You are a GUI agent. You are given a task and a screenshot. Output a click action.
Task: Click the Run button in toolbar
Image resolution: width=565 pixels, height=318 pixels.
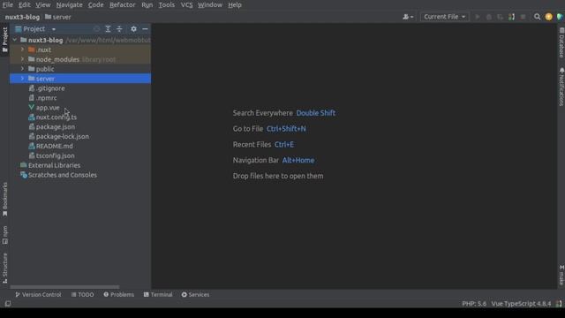tap(478, 17)
